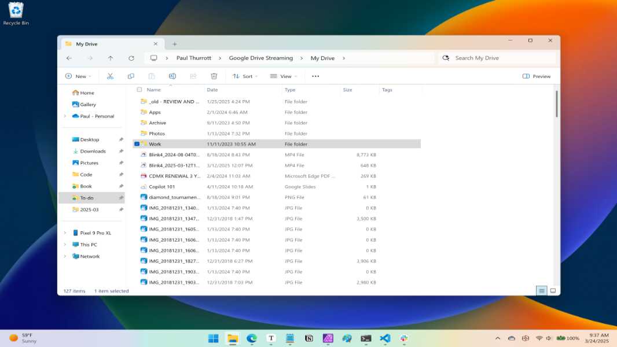Click the Delete trash can icon
The height and width of the screenshot is (347, 617).
click(x=214, y=76)
